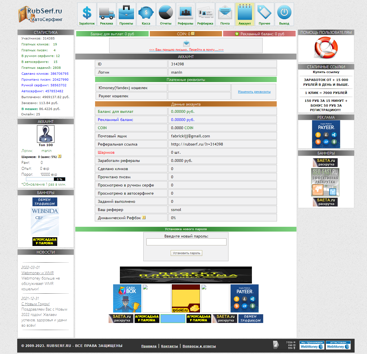Click the visitor counter in the footer
Viewport: 367px width, 354px height.
(x=285, y=345)
